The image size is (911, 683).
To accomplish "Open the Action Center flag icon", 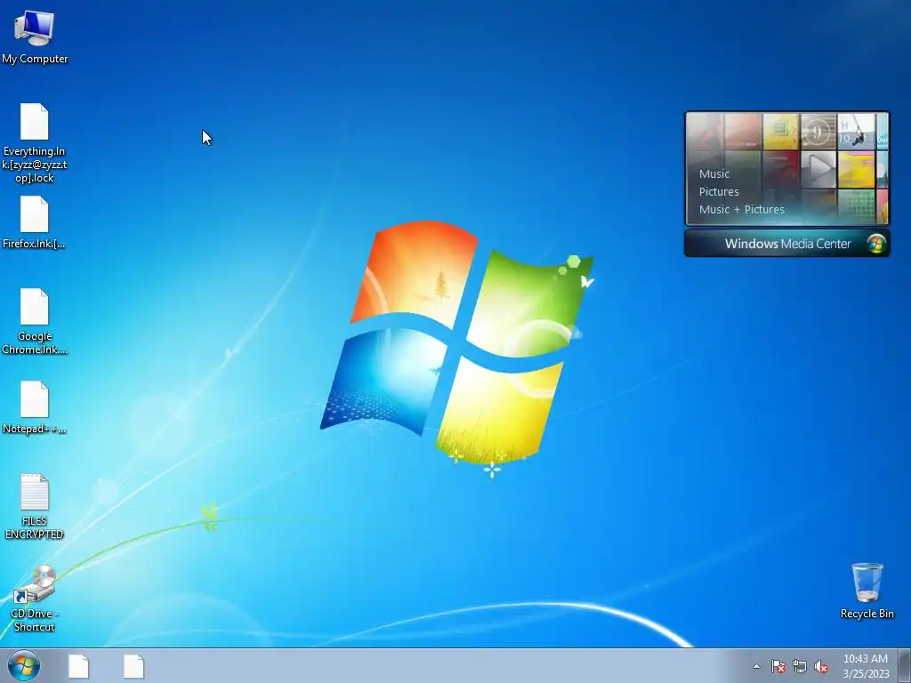I will [x=778, y=666].
